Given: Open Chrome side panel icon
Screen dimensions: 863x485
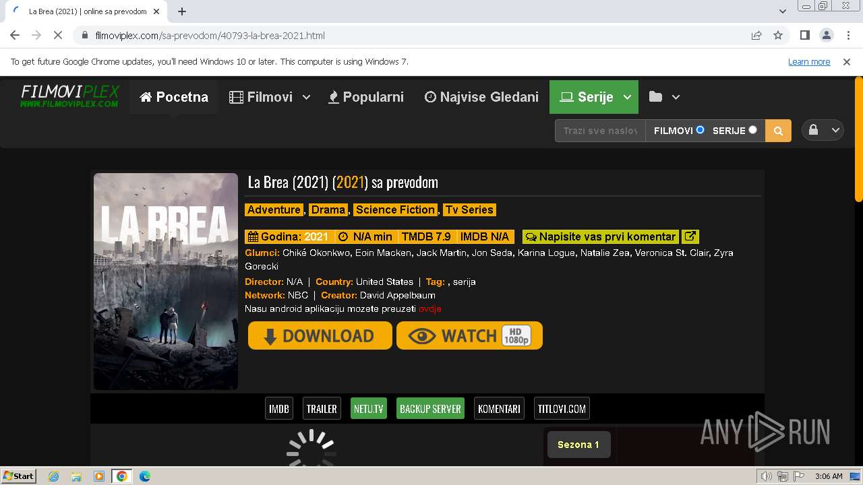Looking at the screenshot, I should pyautogui.click(x=804, y=35).
